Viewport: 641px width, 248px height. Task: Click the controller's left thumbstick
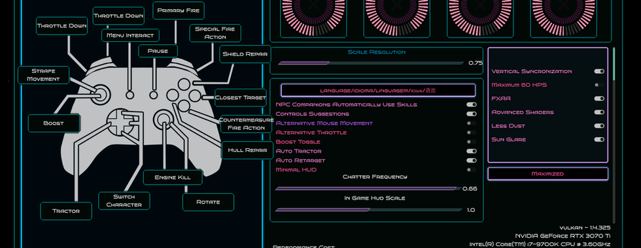[x=100, y=94]
